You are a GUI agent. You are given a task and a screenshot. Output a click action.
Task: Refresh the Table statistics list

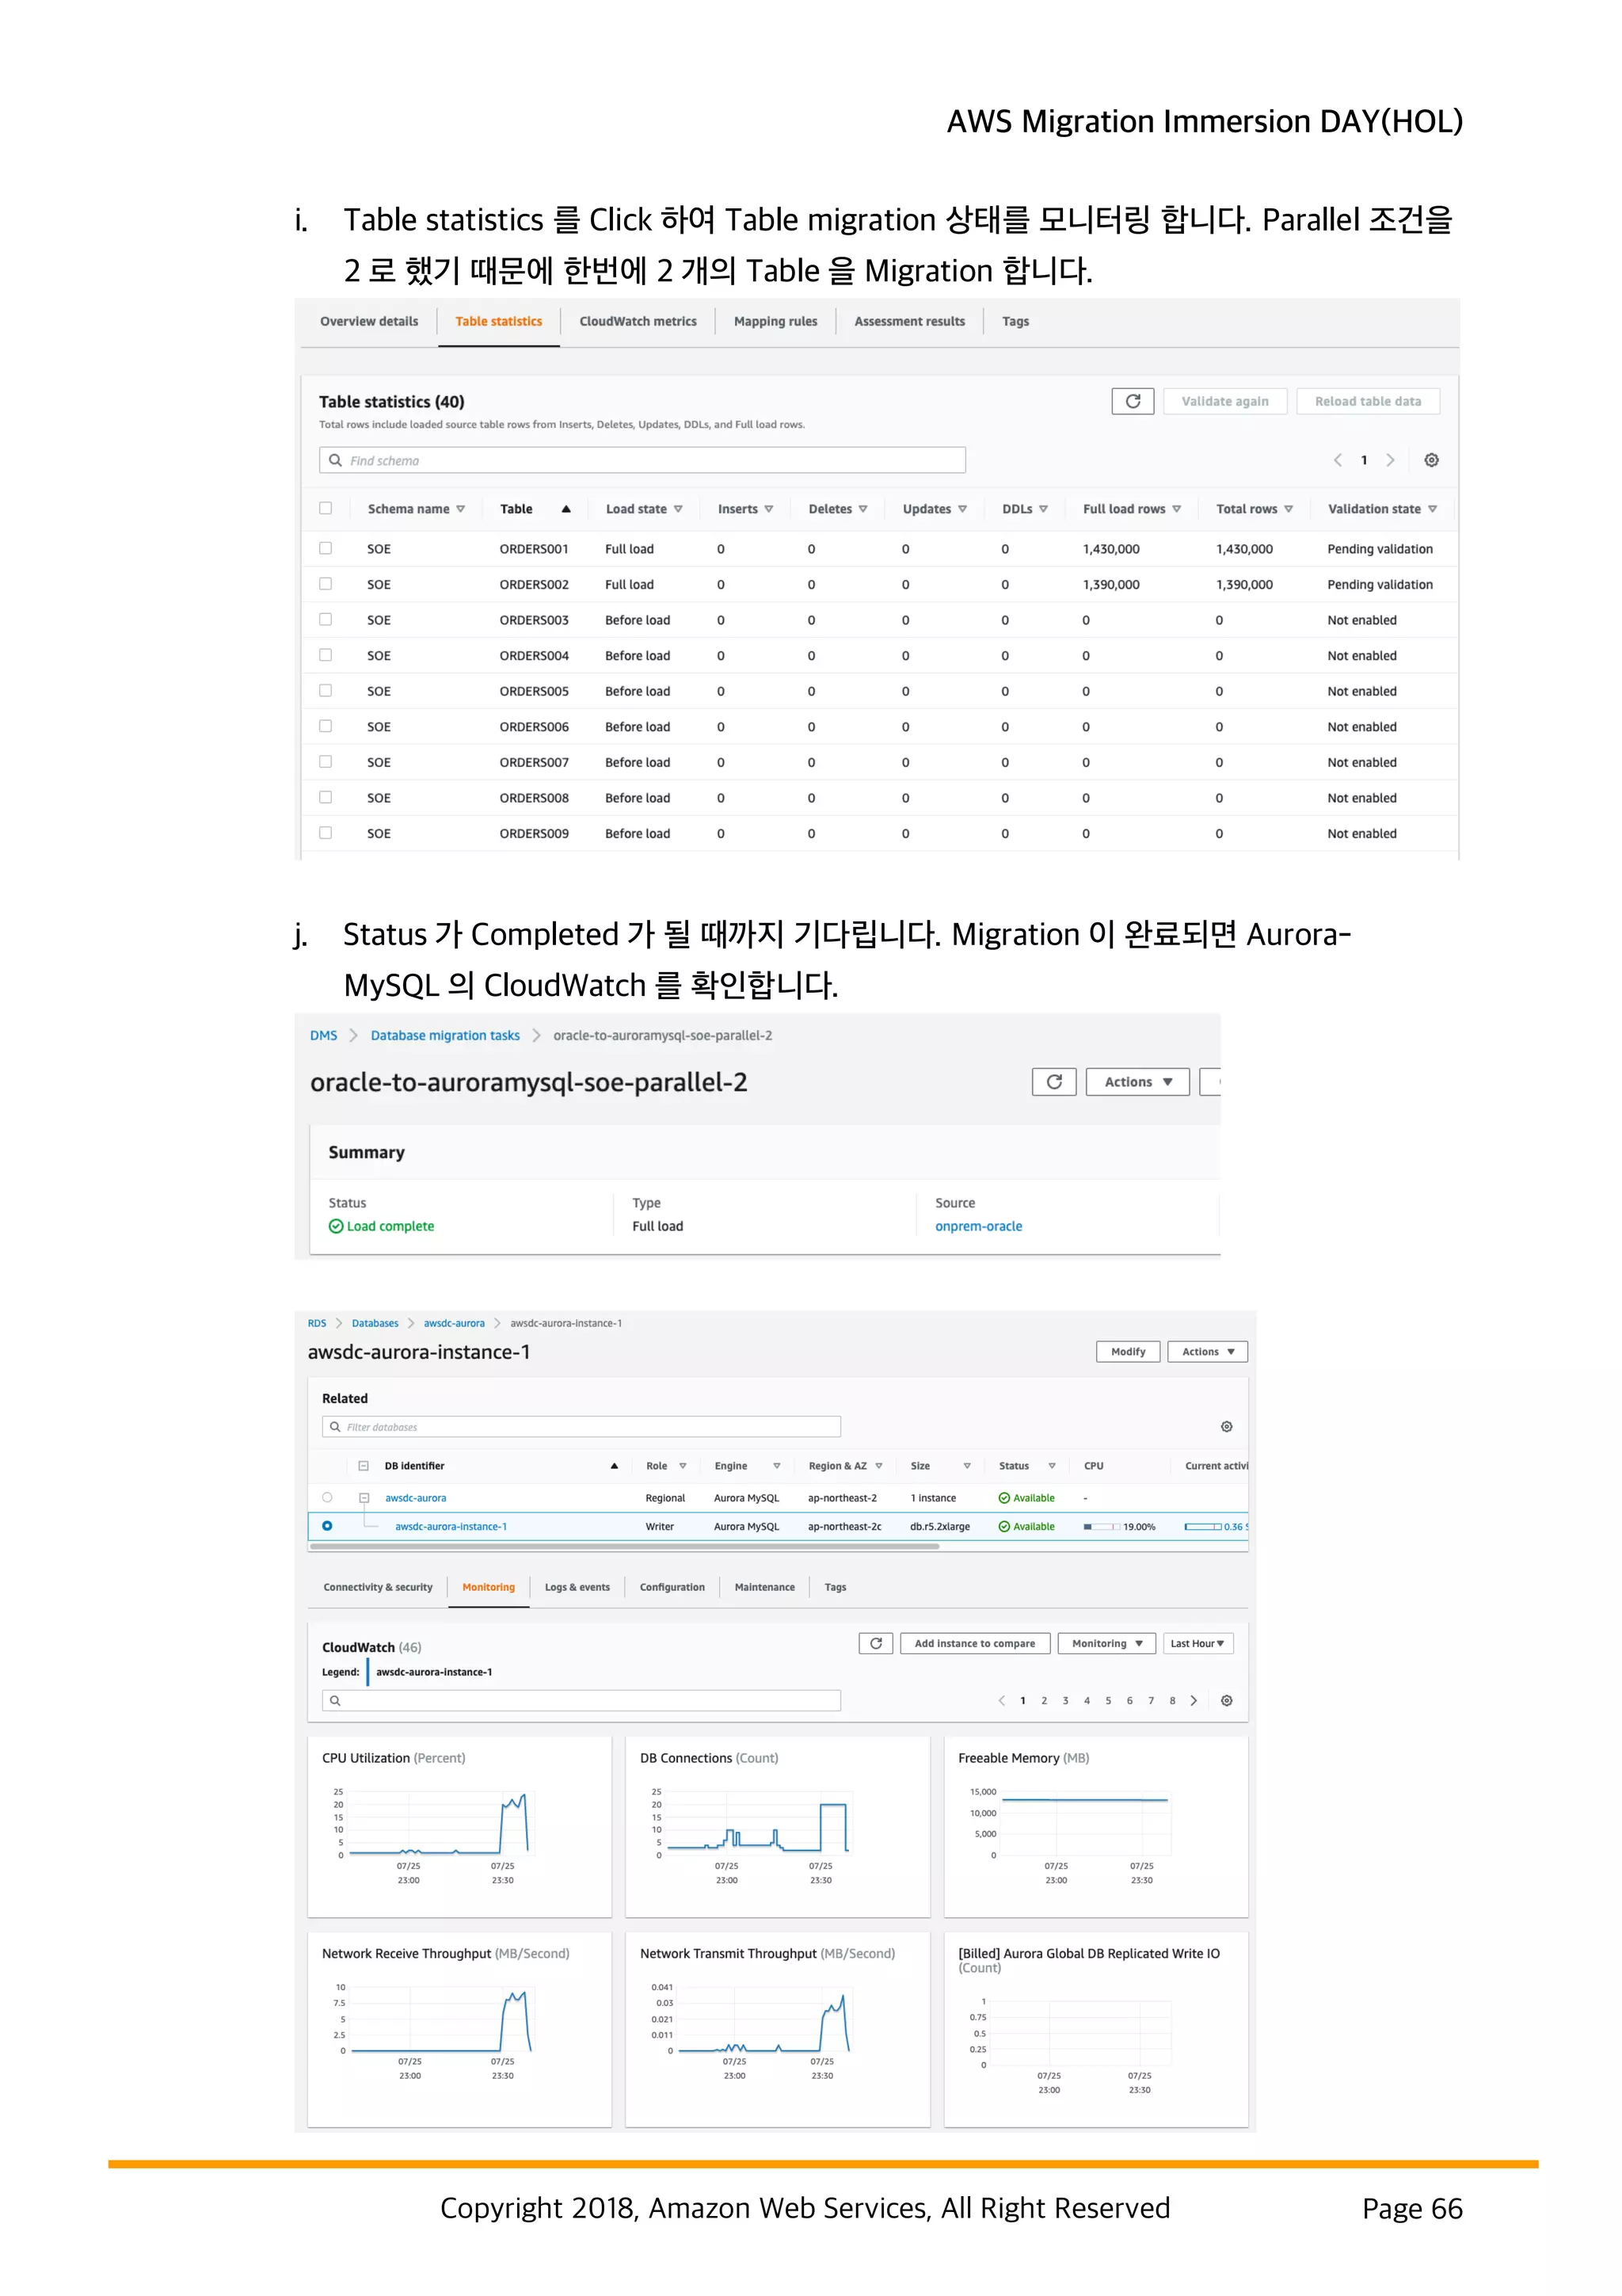pos(1133,401)
